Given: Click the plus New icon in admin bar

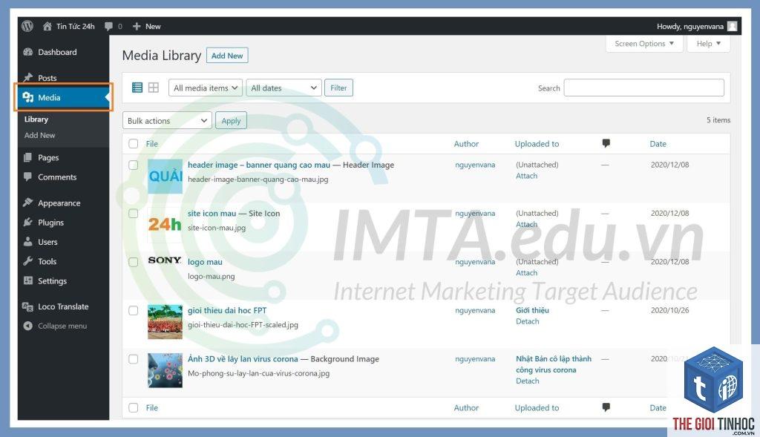Looking at the screenshot, I should 137,26.
